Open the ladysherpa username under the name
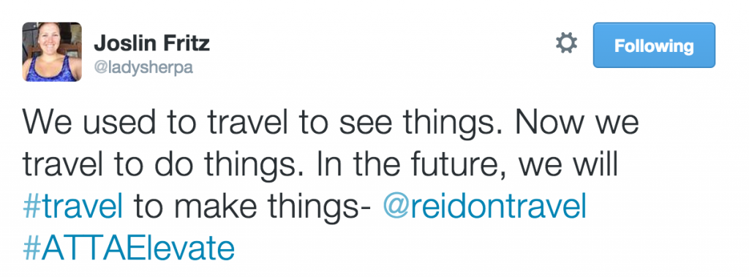This screenshot has width=749, height=277. pyautogui.click(x=143, y=68)
